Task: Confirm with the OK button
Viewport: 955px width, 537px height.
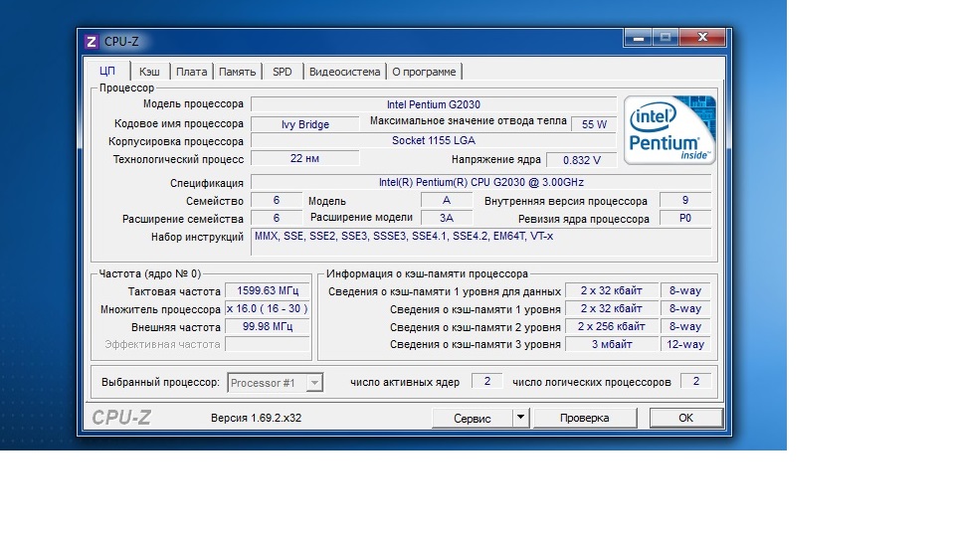Action: (685, 418)
